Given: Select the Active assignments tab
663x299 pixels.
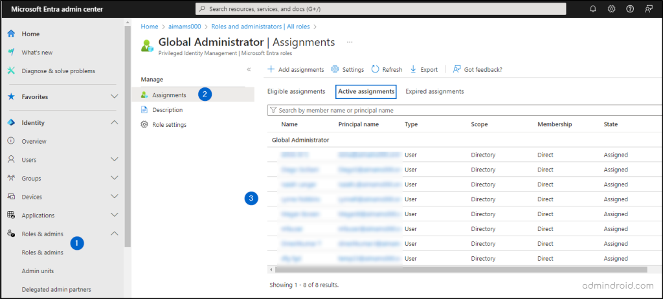Looking at the screenshot, I should point(366,91).
